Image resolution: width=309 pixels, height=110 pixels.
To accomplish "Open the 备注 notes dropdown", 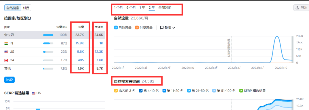I will (x=167, y=28).
